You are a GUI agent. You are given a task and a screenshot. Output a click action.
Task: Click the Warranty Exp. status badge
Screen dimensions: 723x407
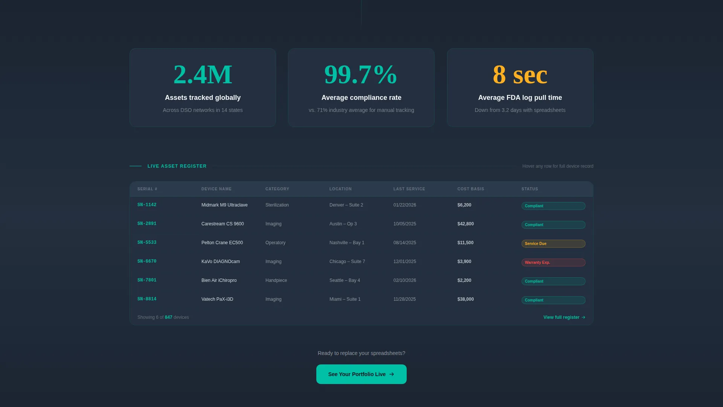pyautogui.click(x=553, y=263)
